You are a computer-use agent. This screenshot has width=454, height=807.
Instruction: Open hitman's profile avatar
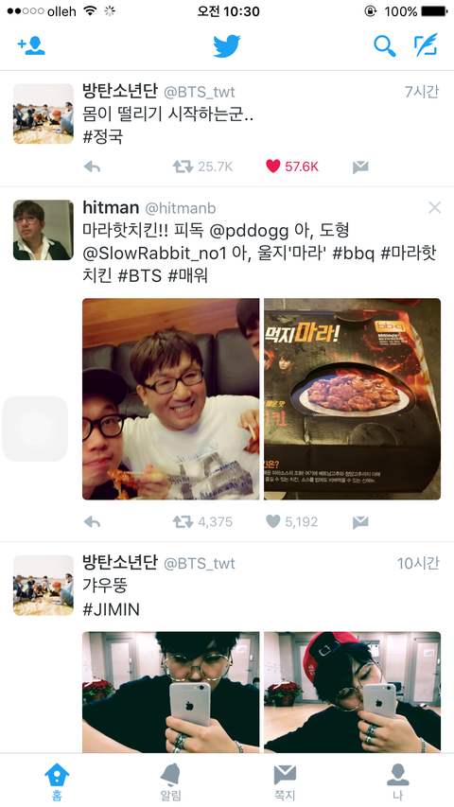(44, 230)
